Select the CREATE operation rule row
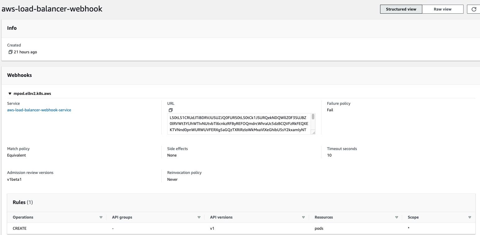 point(20,228)
